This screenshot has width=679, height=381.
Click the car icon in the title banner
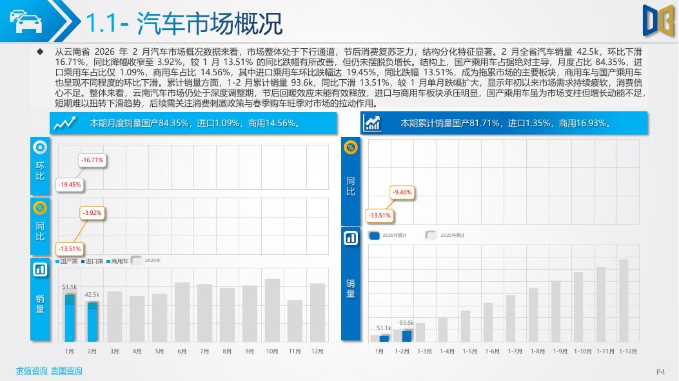[x=26, y=21]
